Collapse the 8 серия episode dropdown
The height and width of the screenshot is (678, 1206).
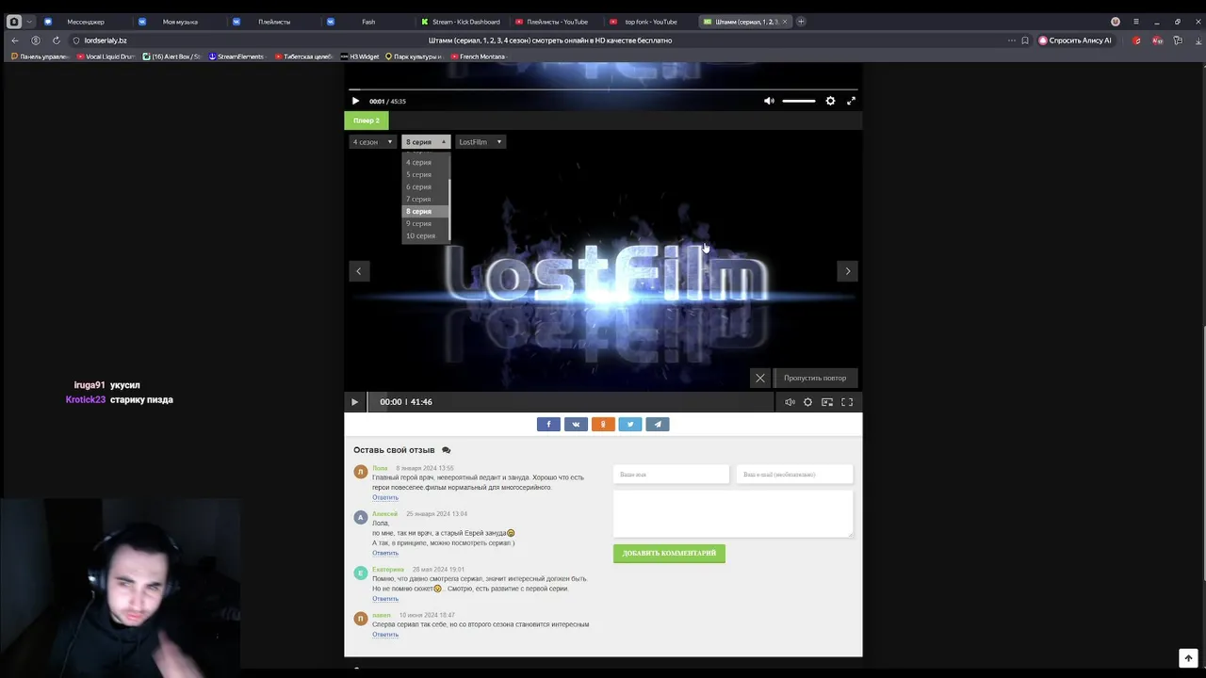[x=426, y=142]
